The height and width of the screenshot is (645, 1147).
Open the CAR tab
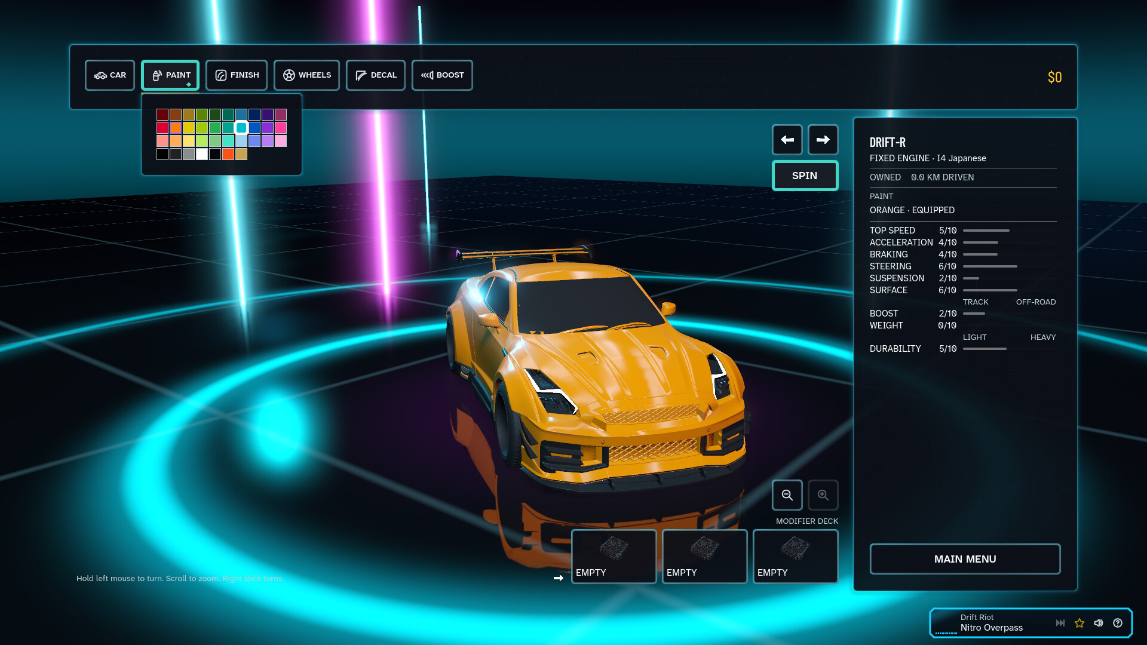coord(110,75)
